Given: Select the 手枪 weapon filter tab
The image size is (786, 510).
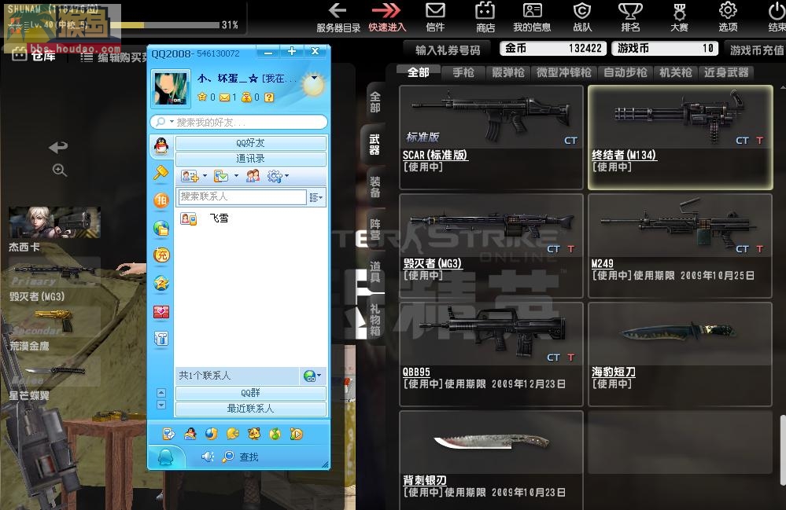Looking at the screenshot, I should [463, 72].
